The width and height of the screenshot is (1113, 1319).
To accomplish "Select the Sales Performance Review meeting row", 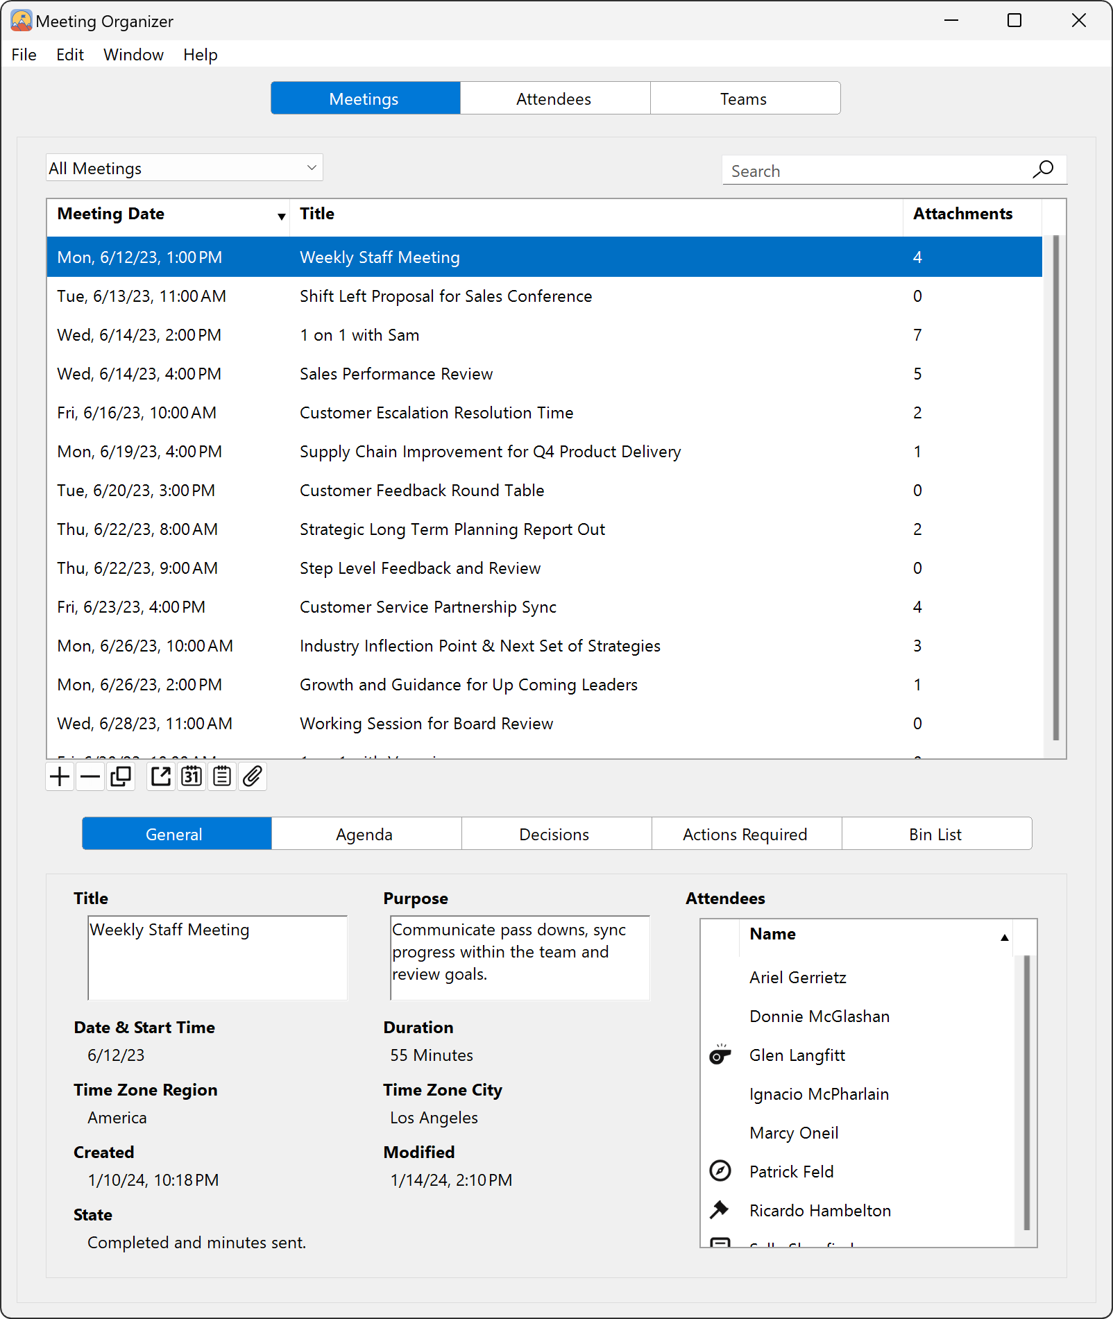I will pos(396,373).
